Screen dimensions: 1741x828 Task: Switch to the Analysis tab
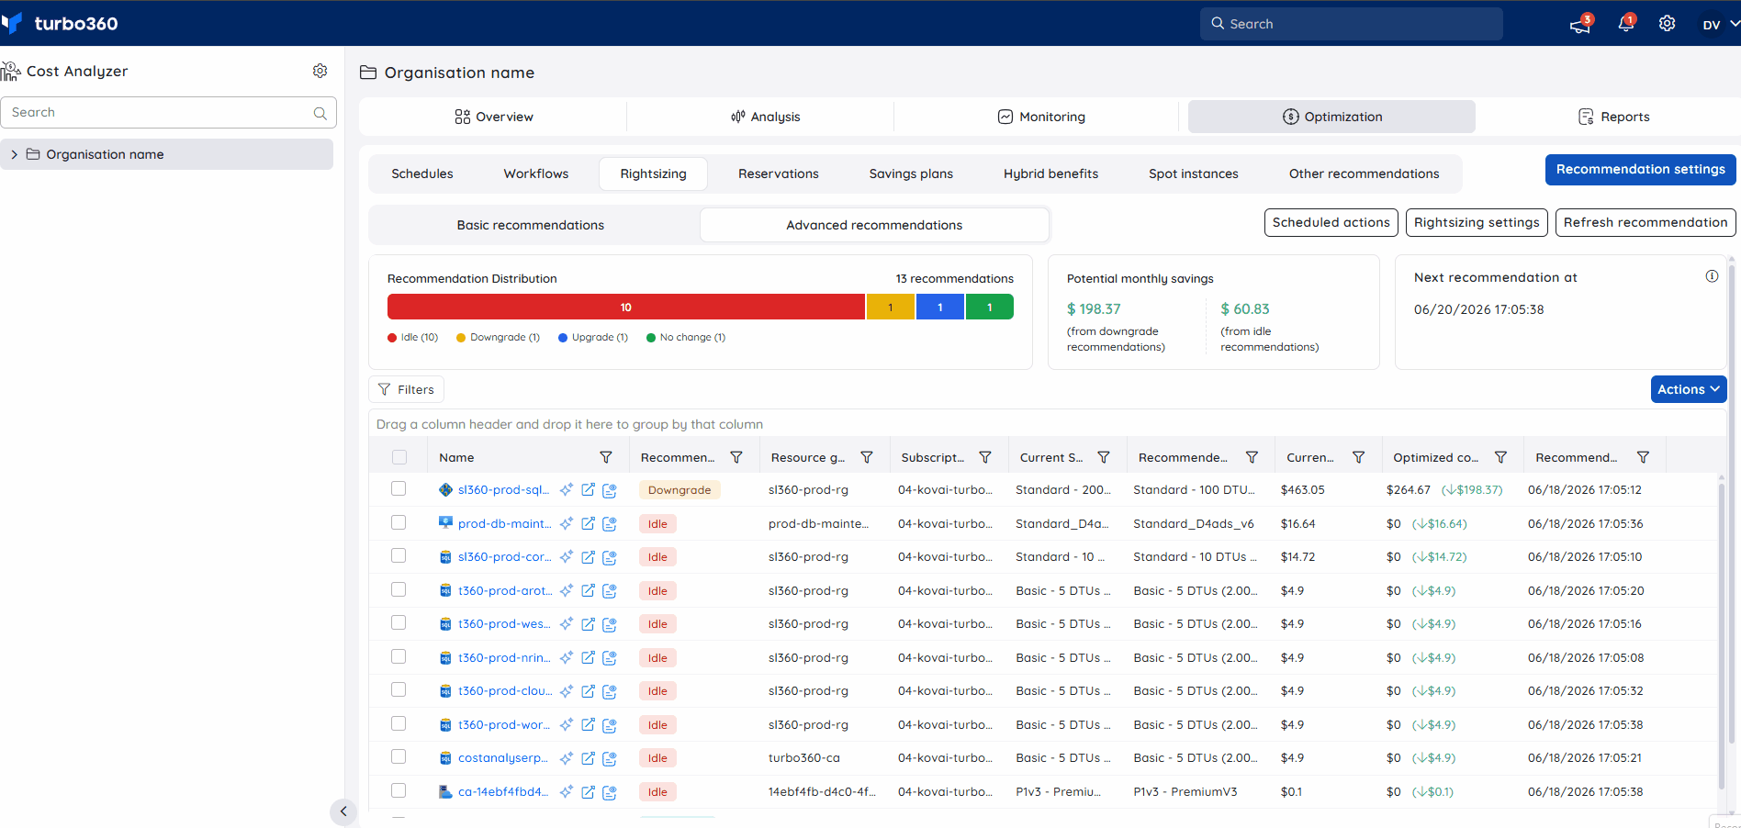tap(765, 117)
